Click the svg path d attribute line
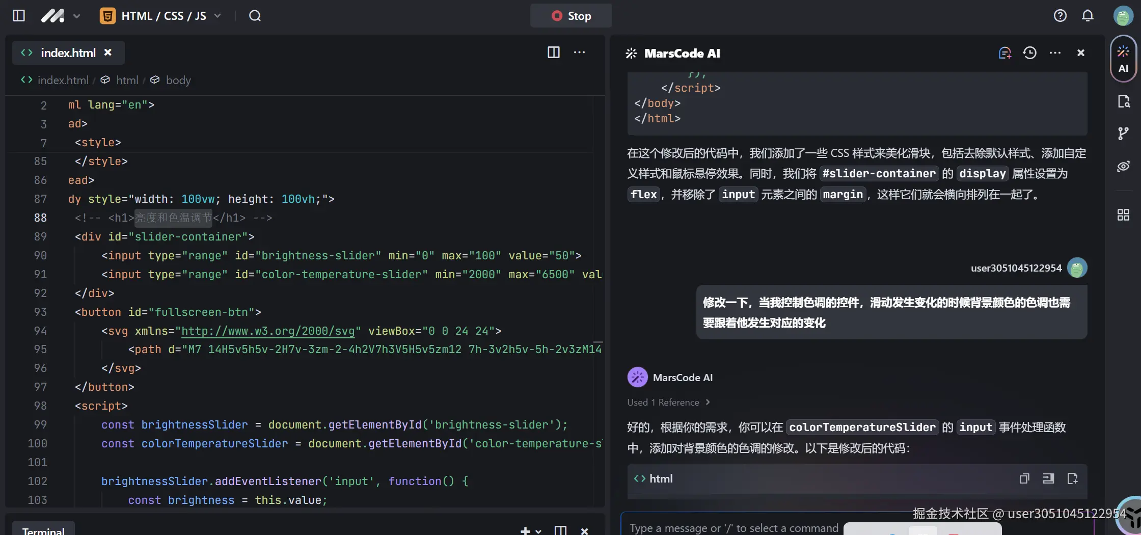Viewport: 1141px width, 535px height. tap(365, 349)
